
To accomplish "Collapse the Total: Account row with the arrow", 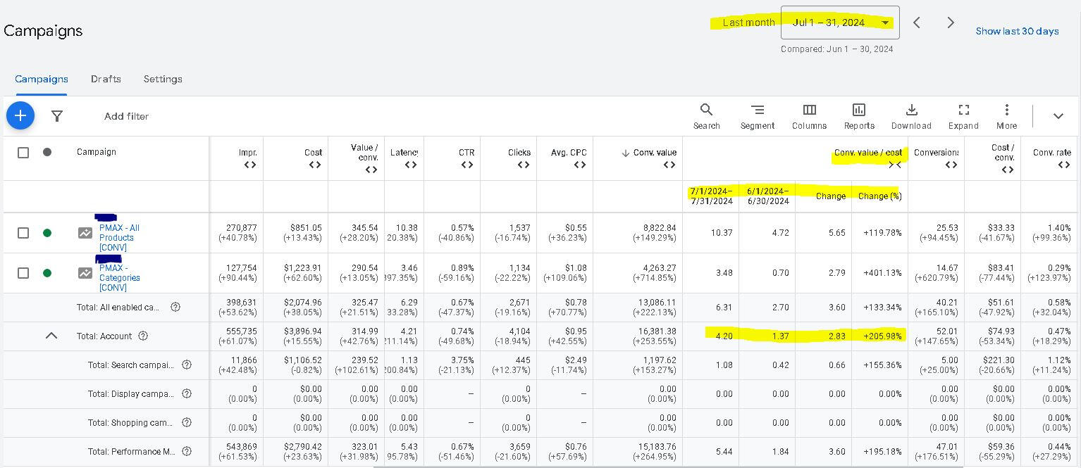I will coord(51,336).
